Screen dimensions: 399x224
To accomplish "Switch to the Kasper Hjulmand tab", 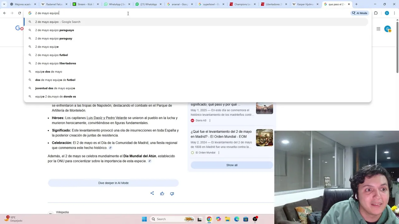I will coord(305,4).
